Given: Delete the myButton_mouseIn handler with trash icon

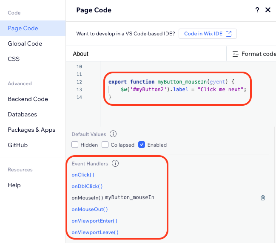Looking at the screenshot, I should [263, 198].
